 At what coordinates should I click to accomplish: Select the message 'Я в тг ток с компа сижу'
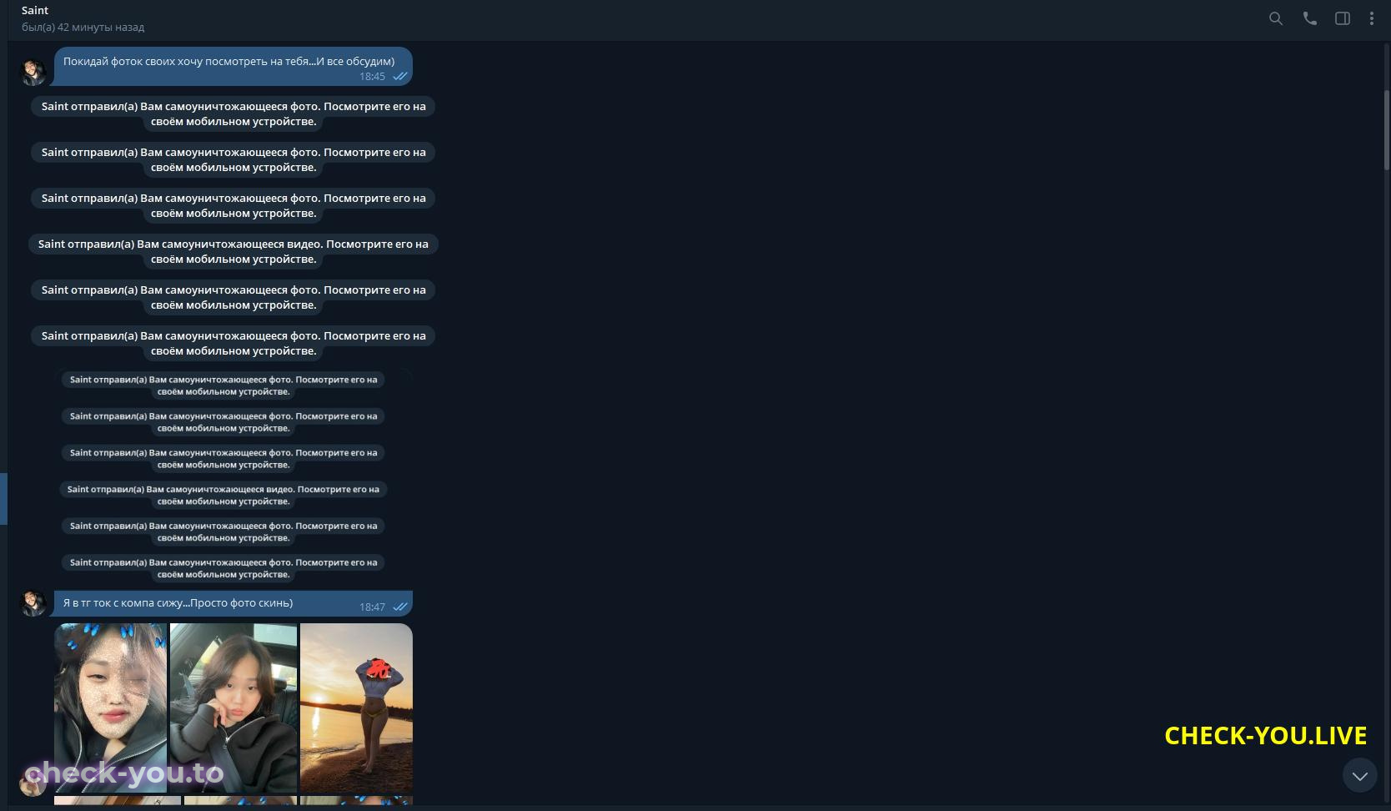[234, 603]
